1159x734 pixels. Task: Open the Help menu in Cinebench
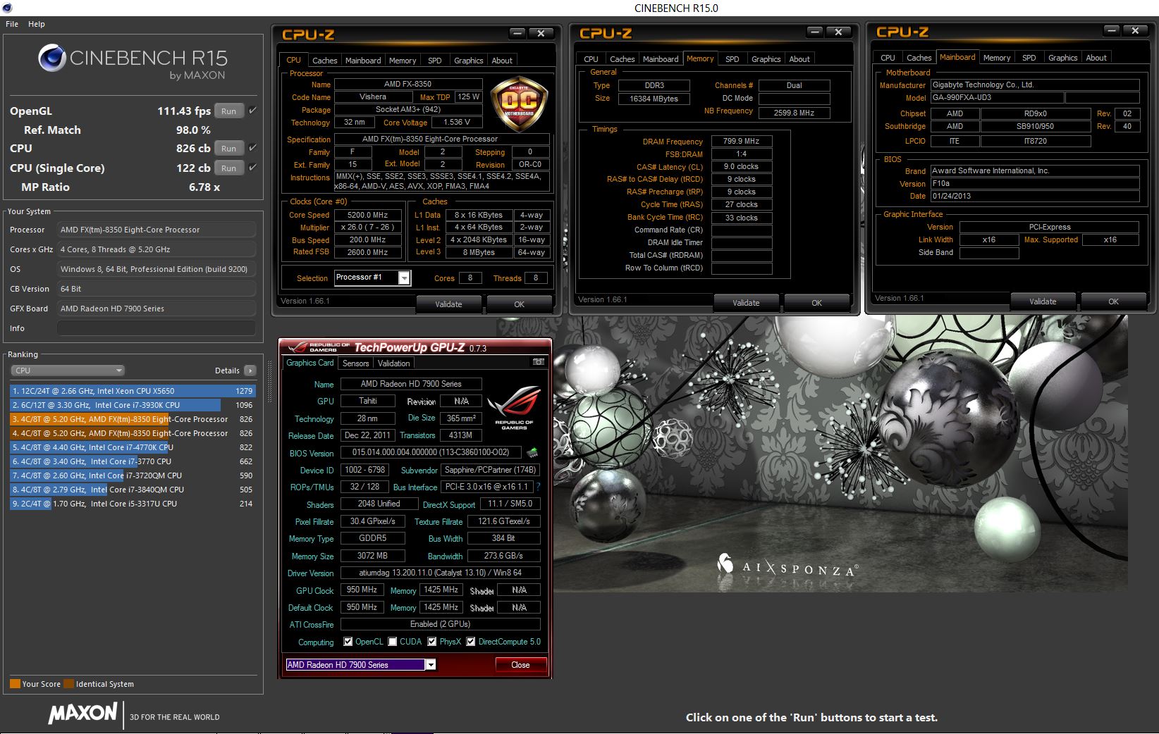click(x=37, y=24)
